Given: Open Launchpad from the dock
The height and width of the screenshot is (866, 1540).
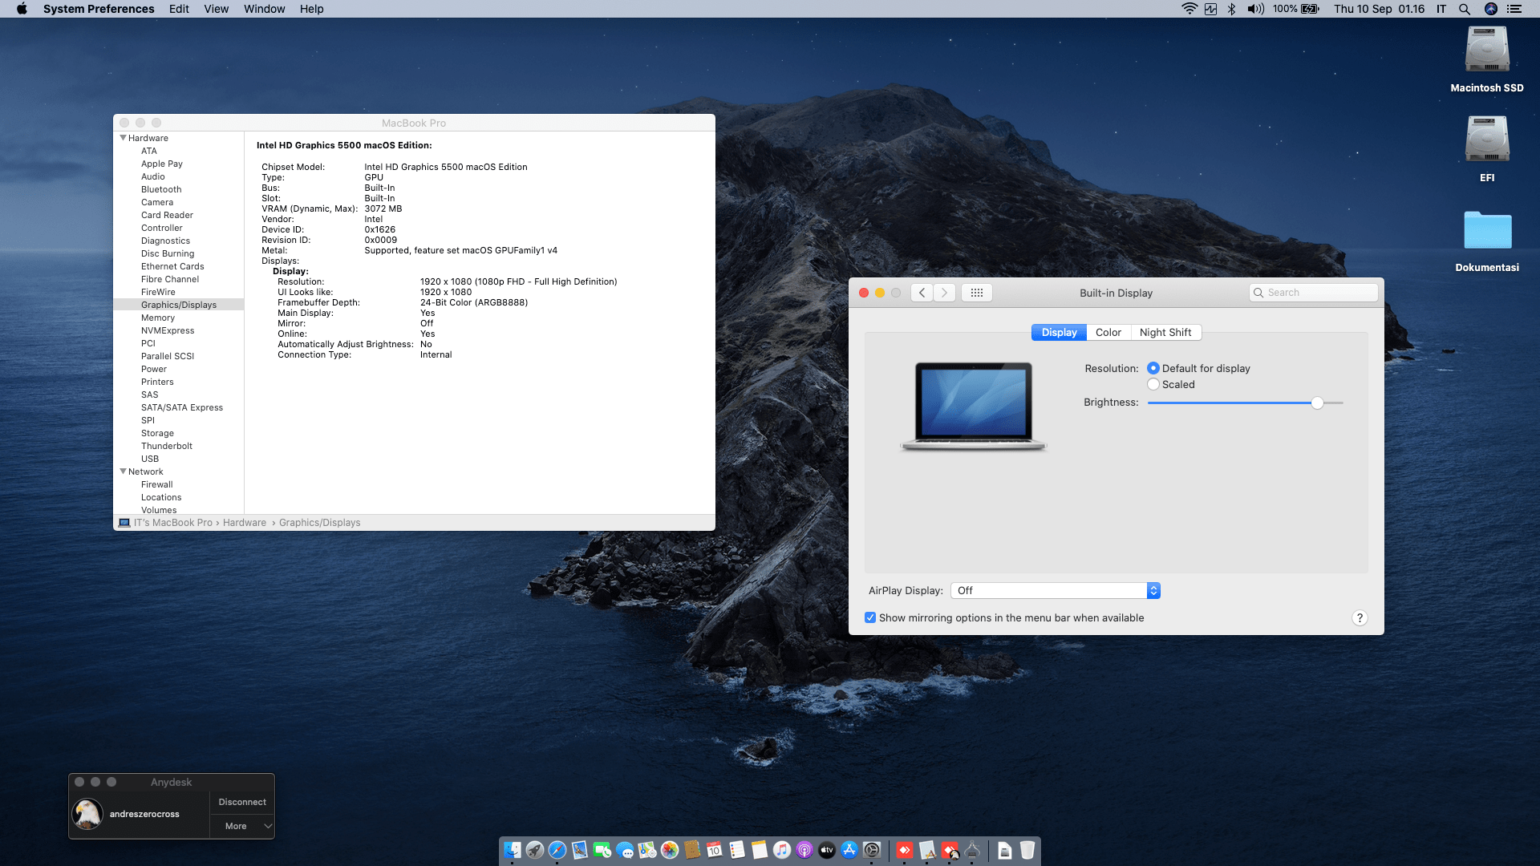Looking at the screenshot, I should [535, 850].
